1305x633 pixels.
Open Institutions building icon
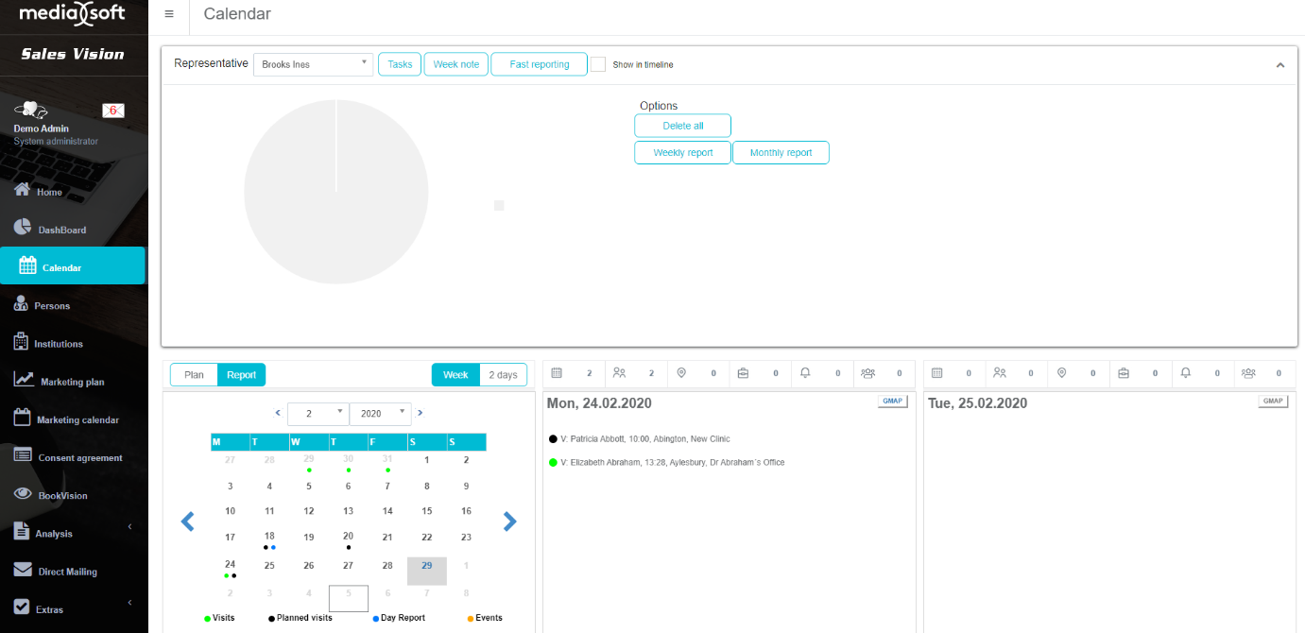(x=23, y=342)
